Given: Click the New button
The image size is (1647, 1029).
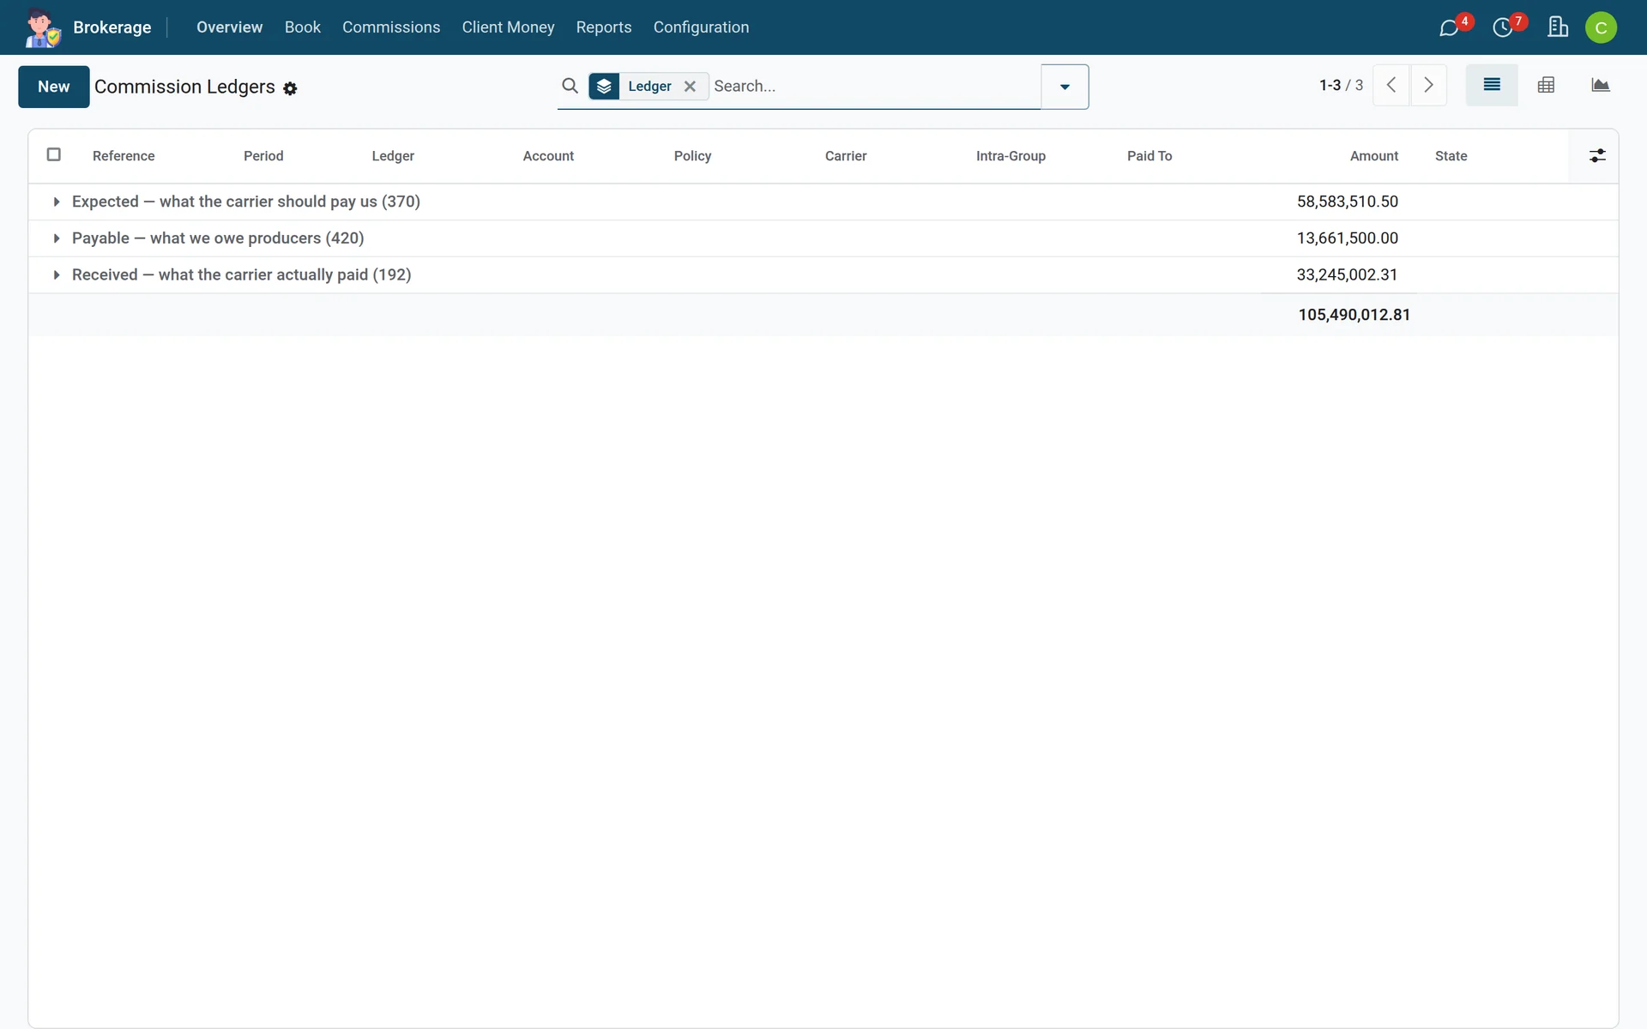Looking at the screenshot, I should pos(54,87).
